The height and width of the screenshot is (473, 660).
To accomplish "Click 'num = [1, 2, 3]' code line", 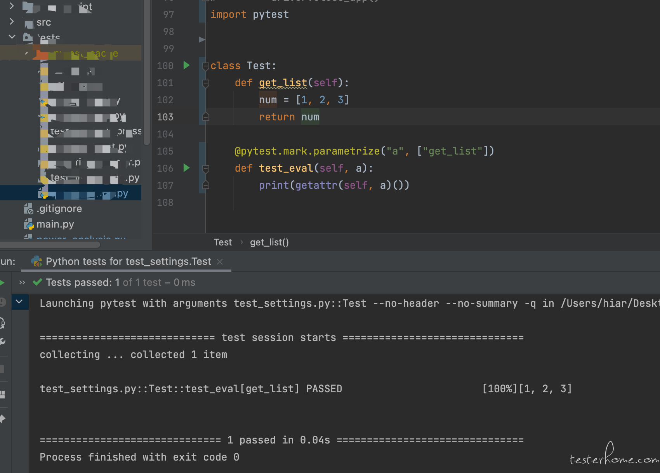I will (x=304, y=100).
